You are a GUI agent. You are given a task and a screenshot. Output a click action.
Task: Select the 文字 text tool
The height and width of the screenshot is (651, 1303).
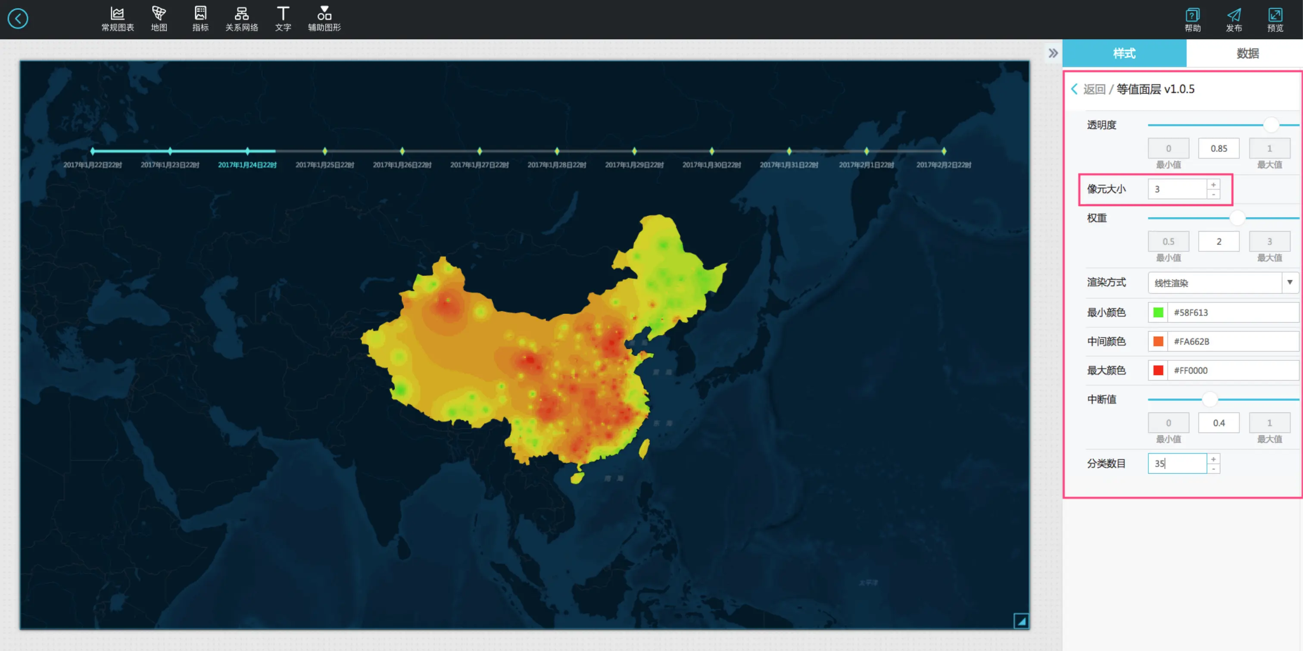[x=283, y=19]
